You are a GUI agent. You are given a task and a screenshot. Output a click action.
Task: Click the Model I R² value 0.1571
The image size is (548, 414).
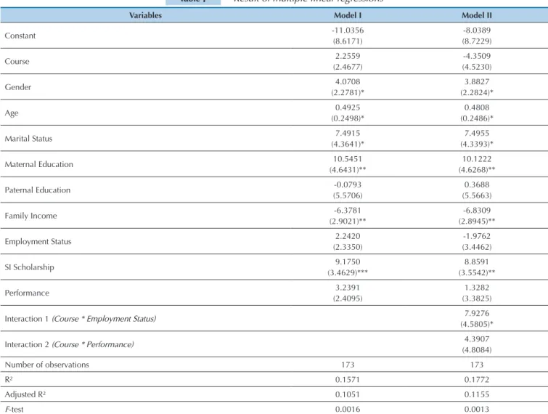click(348, 380)
